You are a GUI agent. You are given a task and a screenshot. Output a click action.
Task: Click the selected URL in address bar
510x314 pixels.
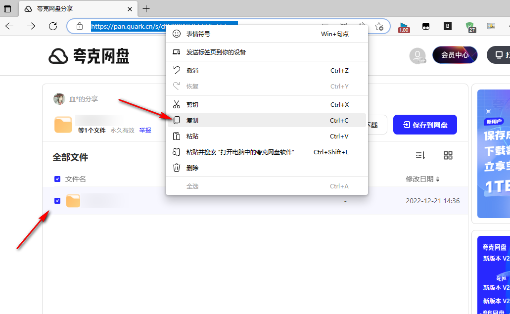click(129, 26)
